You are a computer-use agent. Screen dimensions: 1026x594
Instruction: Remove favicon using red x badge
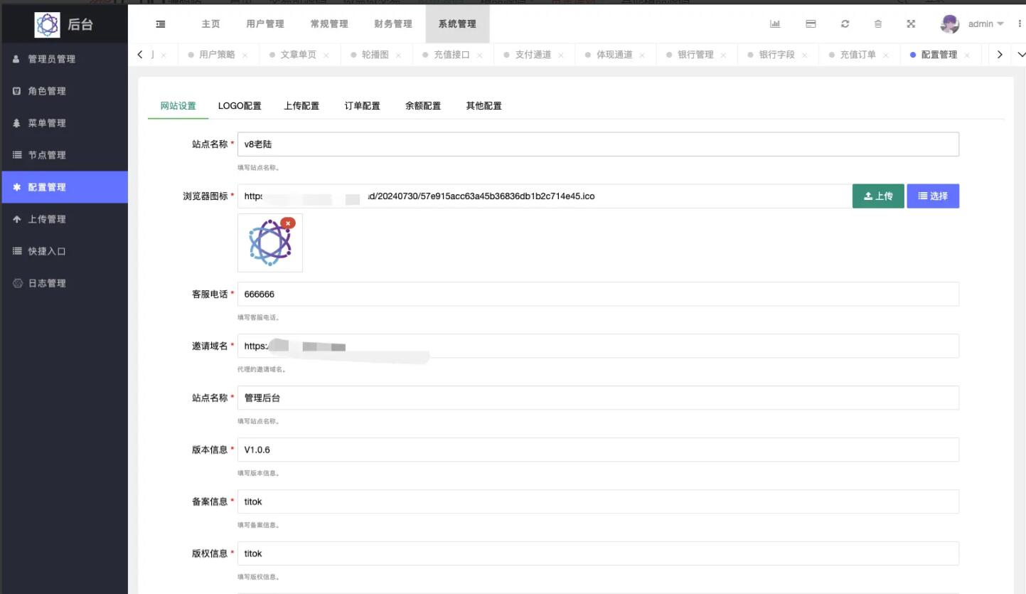pos(288,223)
